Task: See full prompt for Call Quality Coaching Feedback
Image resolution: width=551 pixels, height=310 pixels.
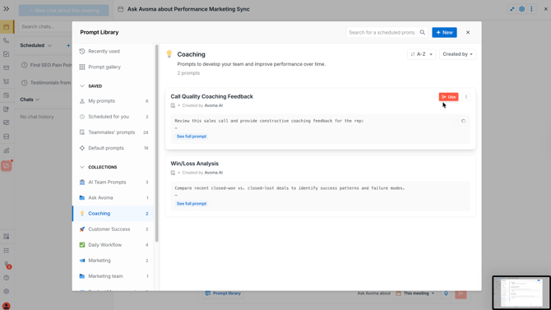Action: pyautogui.click(x=192, y=136)
